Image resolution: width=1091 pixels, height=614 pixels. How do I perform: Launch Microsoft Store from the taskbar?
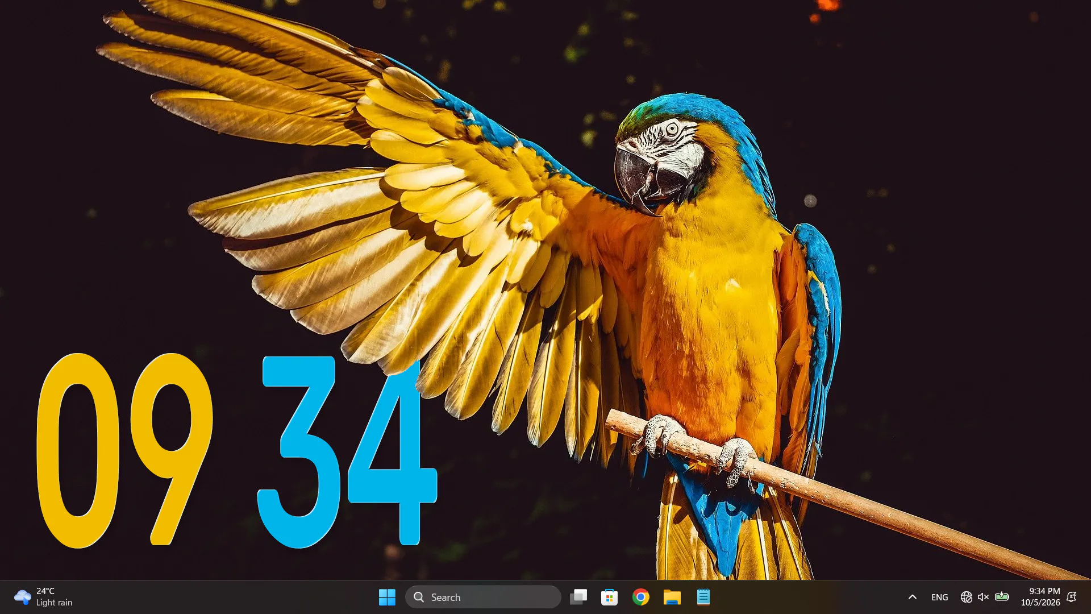click(609, 597)
